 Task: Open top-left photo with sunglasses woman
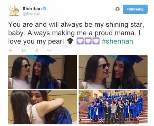(43, 72)
